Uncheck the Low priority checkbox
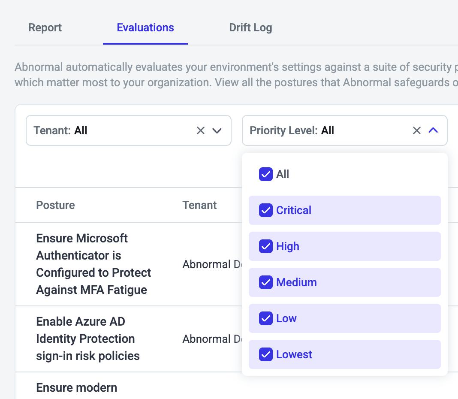This screenshot has width=458, height=399. (266, 318)
